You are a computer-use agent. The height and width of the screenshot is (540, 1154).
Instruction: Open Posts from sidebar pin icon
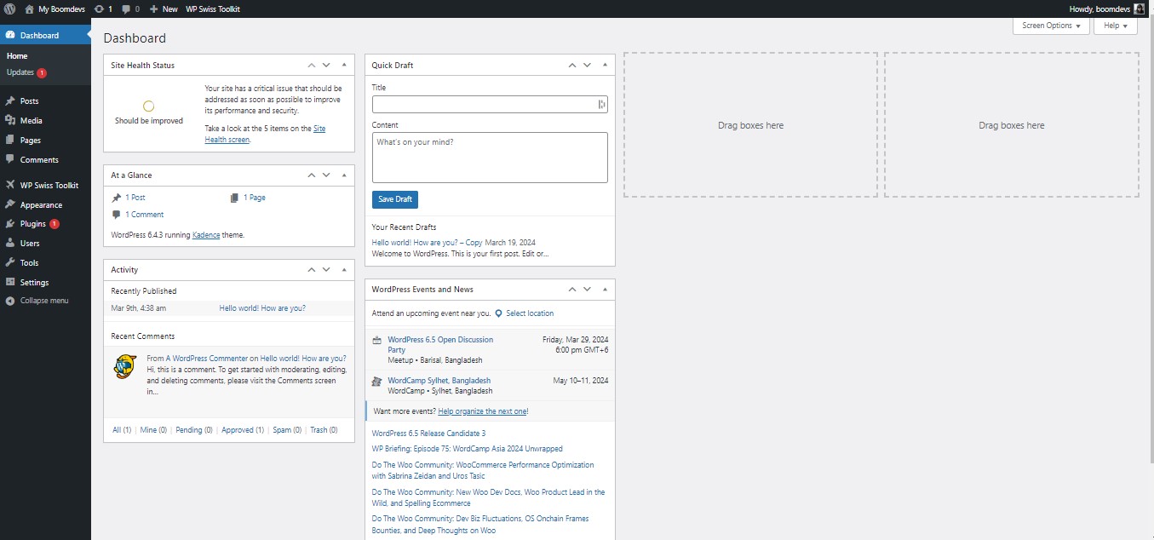click(10, 101)
